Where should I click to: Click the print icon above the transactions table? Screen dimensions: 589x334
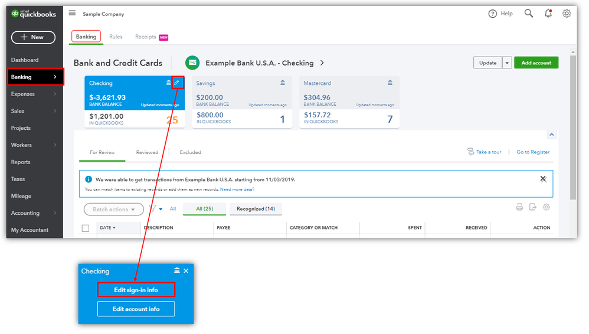(519, 207)
